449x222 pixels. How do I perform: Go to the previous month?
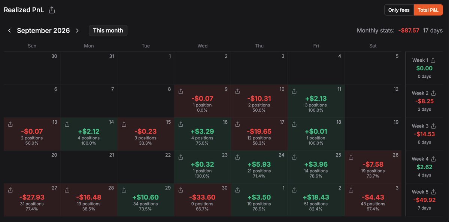(x=9, y=31)
